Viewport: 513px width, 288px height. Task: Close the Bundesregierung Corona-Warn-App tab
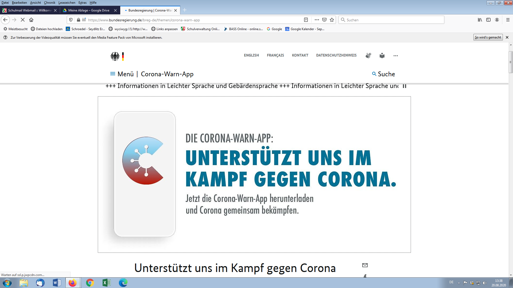coord(176,10)
